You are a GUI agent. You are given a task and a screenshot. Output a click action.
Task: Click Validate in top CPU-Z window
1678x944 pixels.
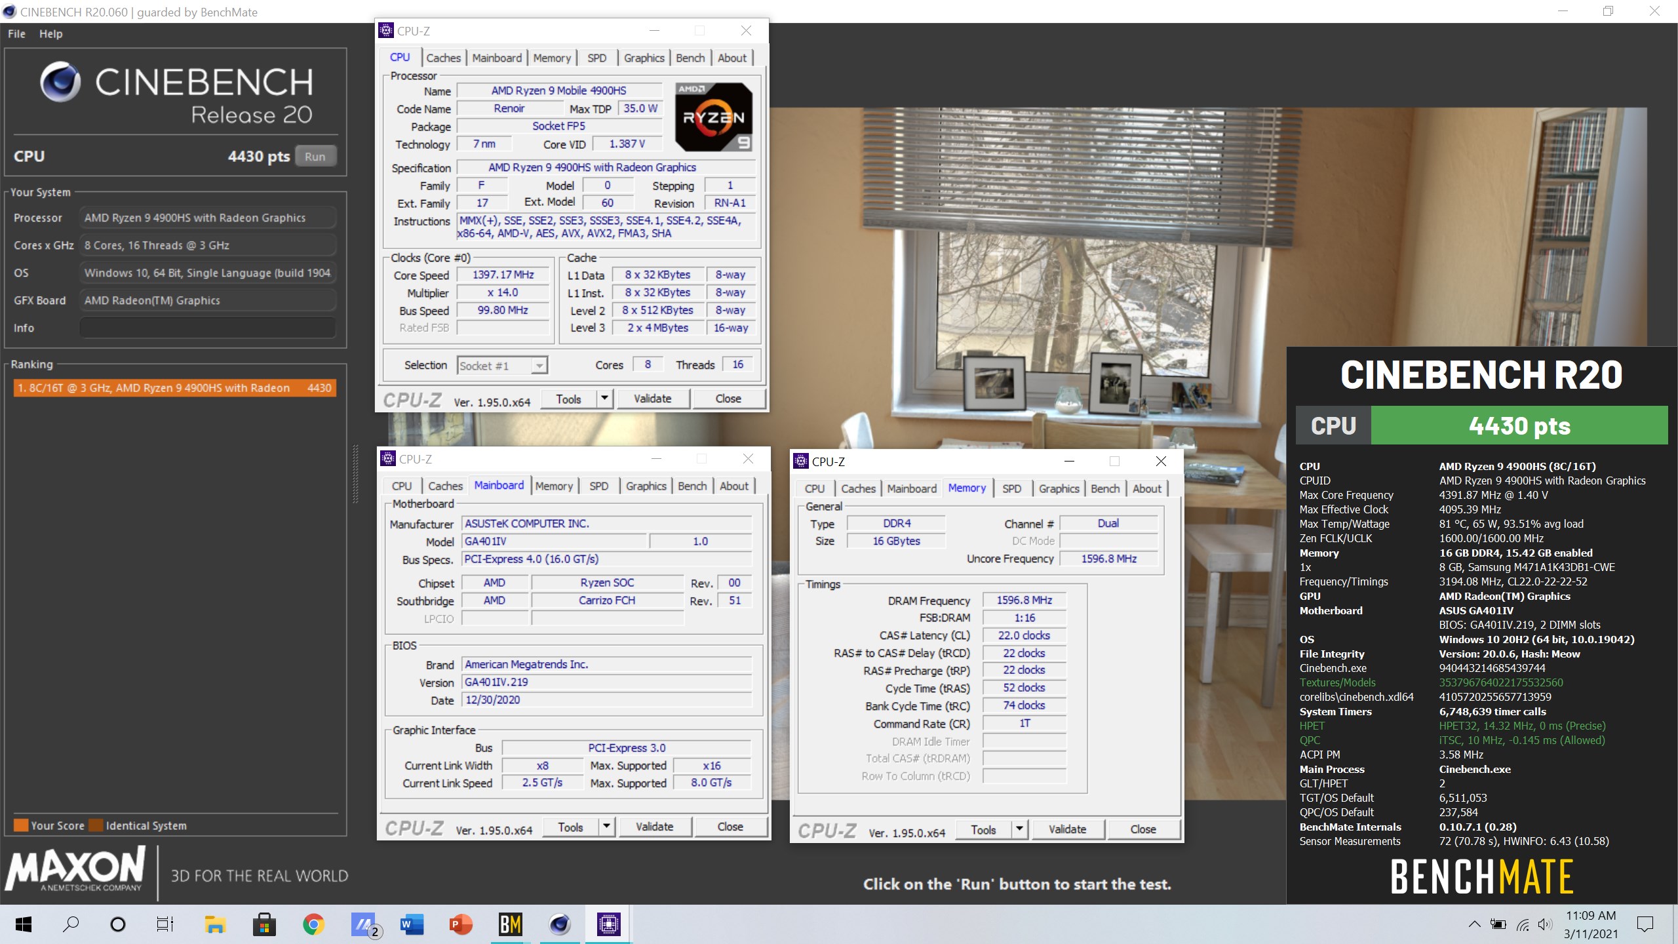[x=652, y=399]
